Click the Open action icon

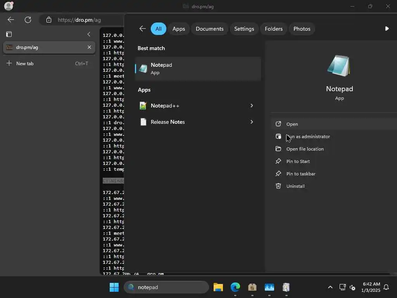pos(278,124)
